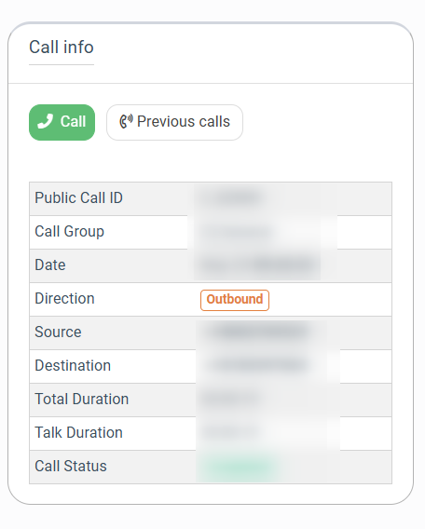This screenshot has height=529, width=425.
Task: Click the ringing phone icon in Previous calls
Action: pos(126,121)
